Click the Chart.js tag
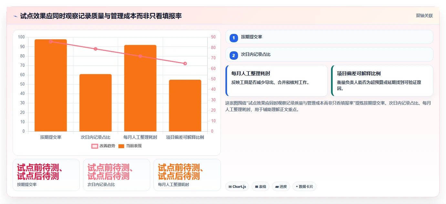This screenshot has width=446, height=204. [237, 187]
